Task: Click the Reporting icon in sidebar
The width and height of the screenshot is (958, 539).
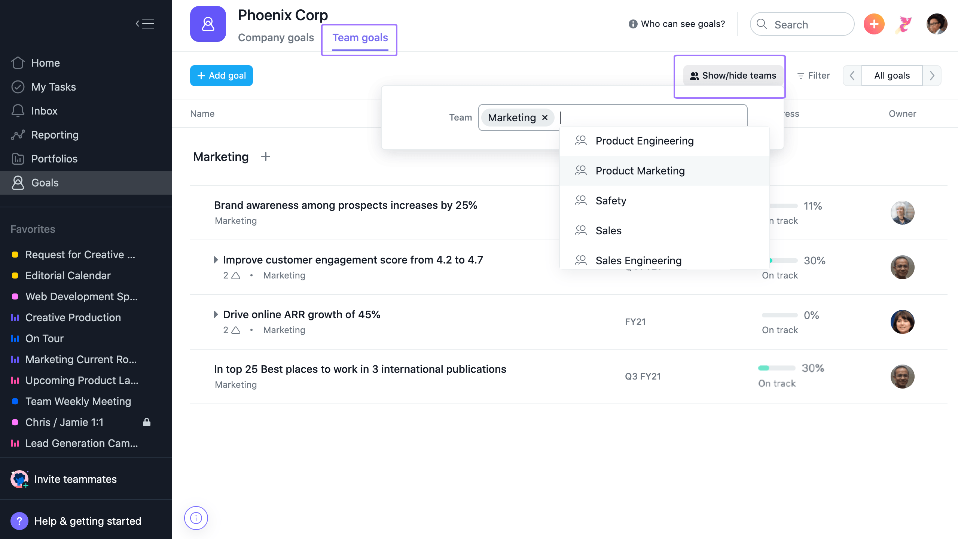Action: click(18, 134)
